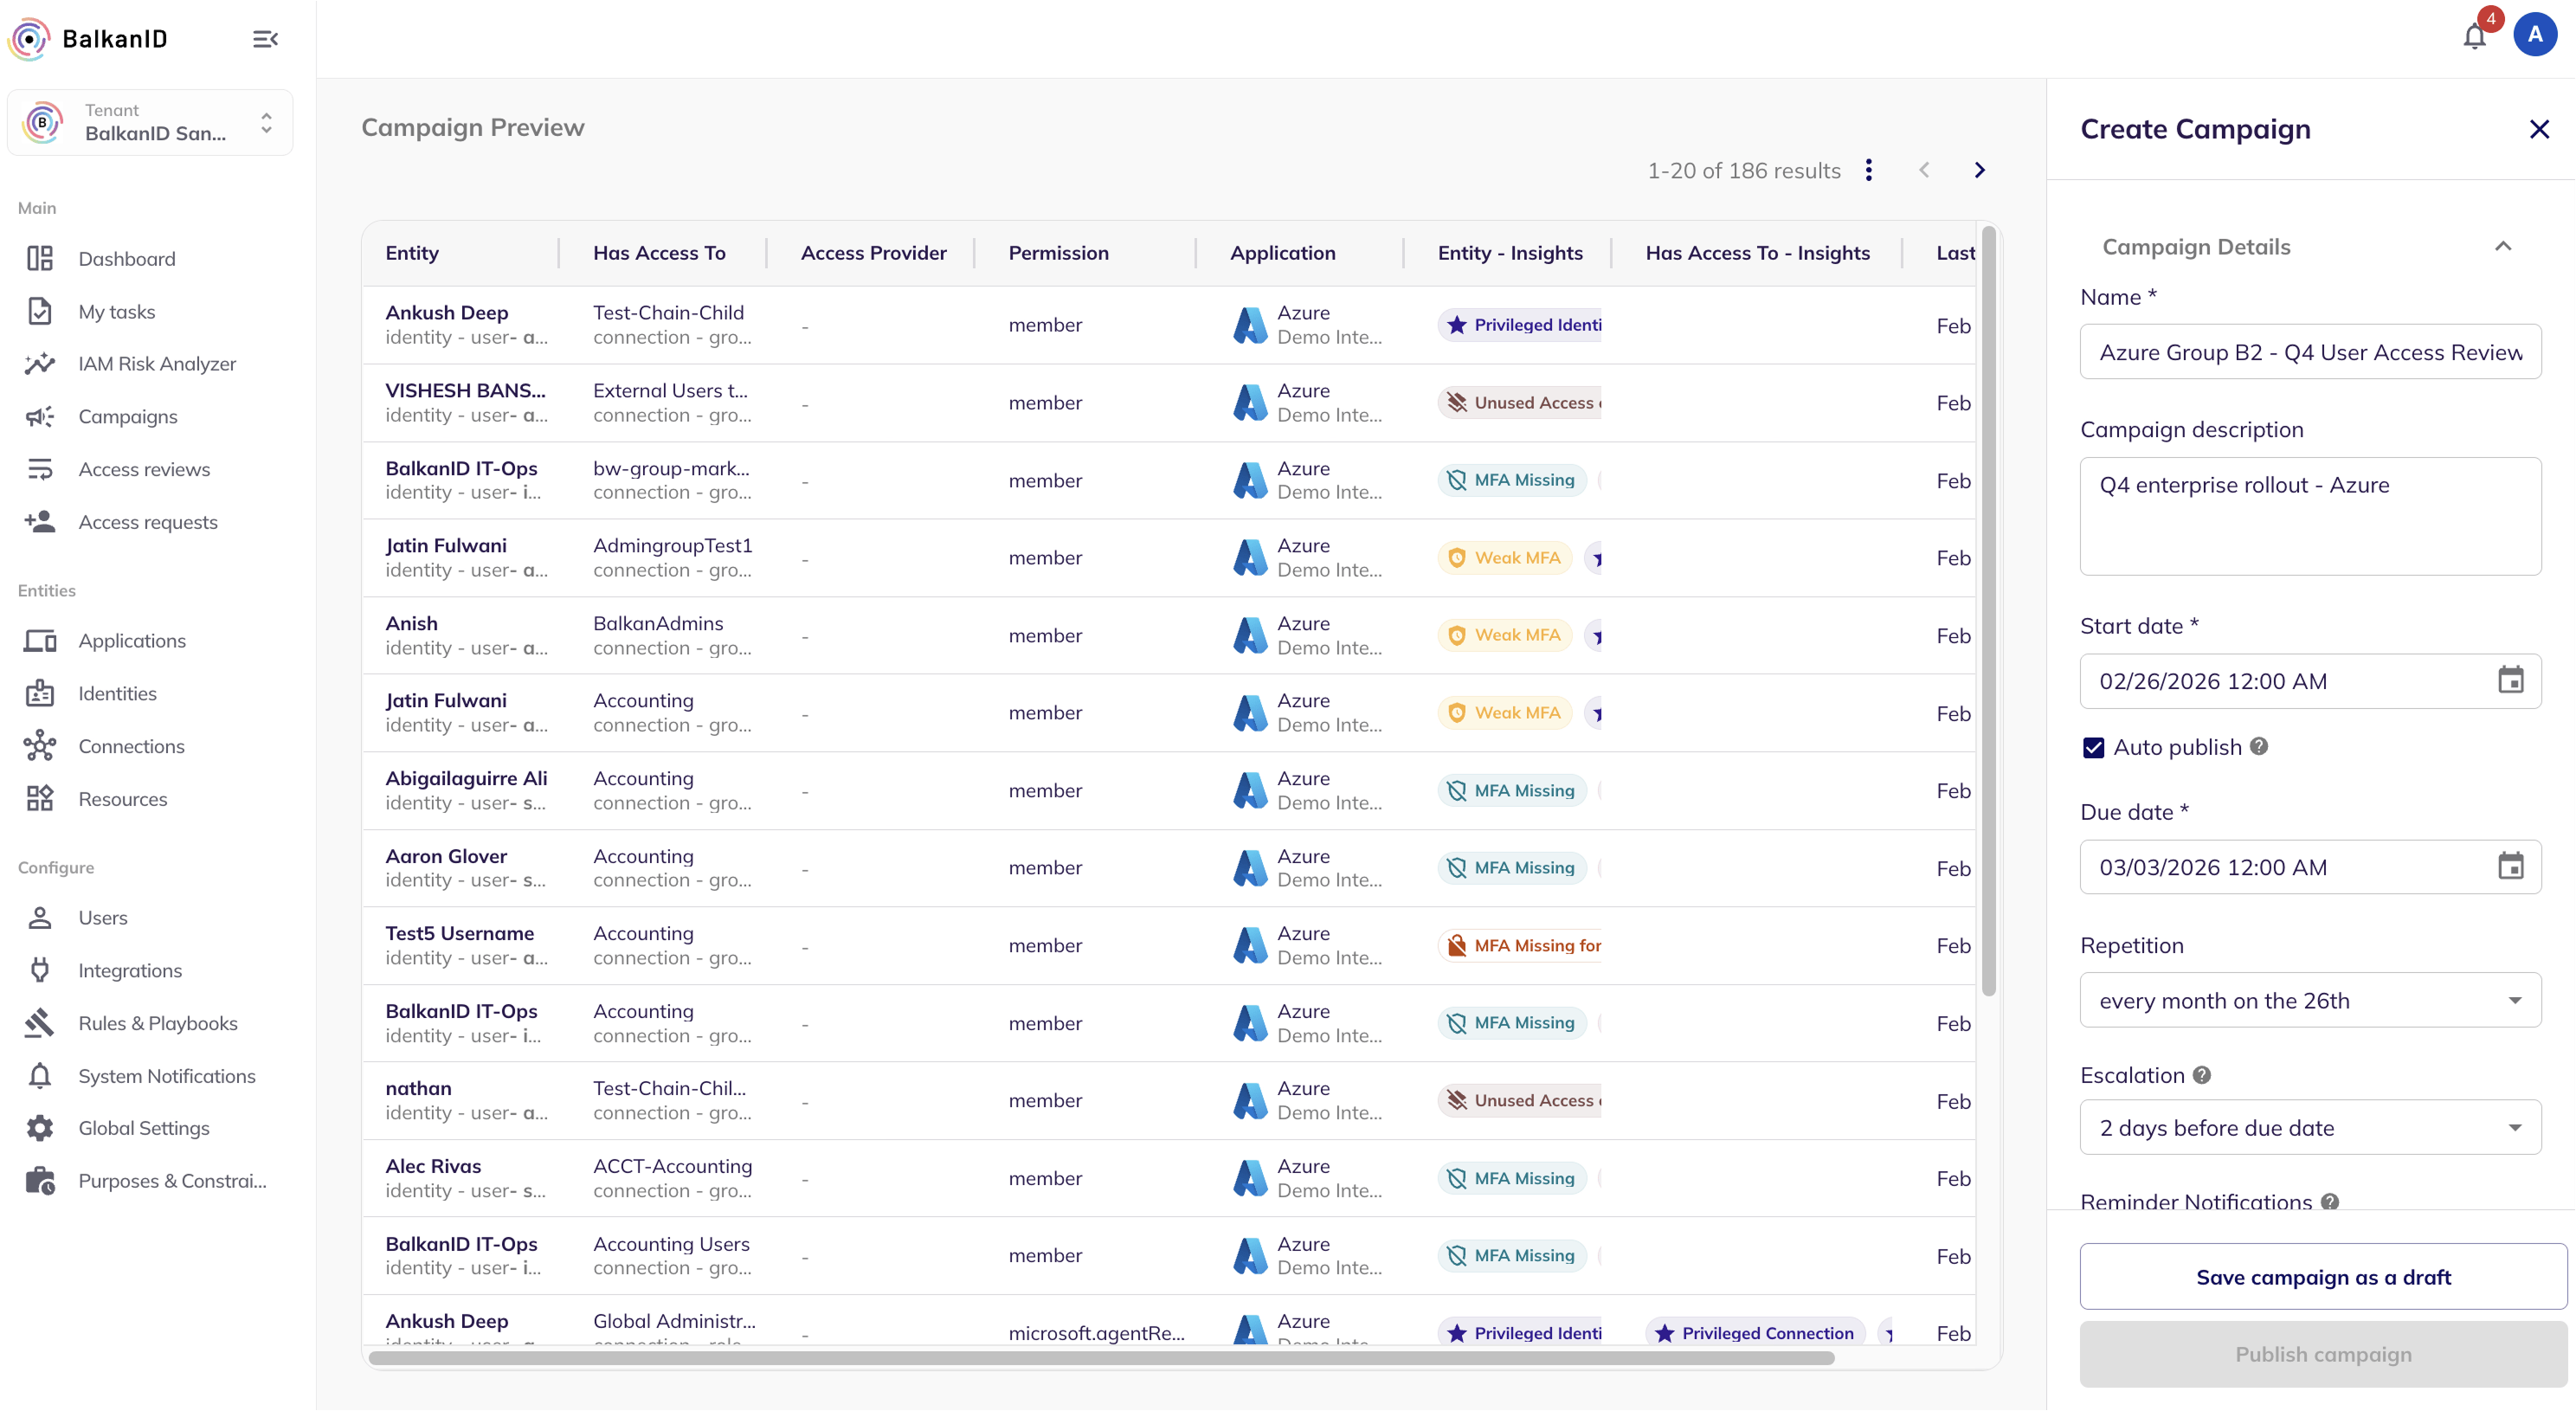Click the table's horizontal scrollbar

1100,1358
